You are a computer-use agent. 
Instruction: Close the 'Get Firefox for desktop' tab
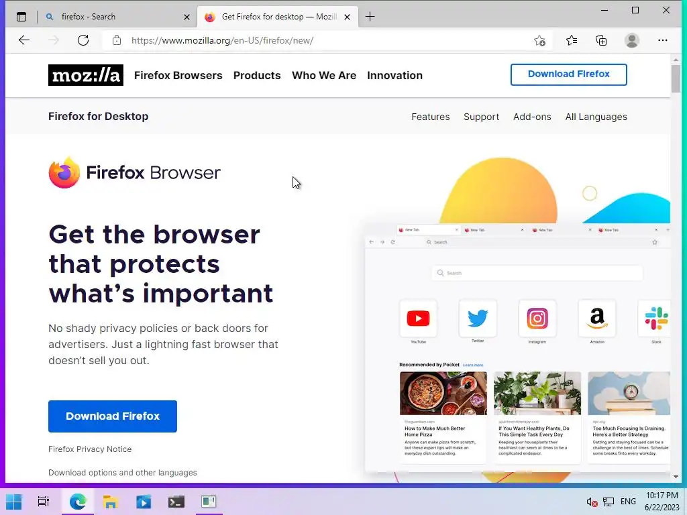tap(347, 17)
